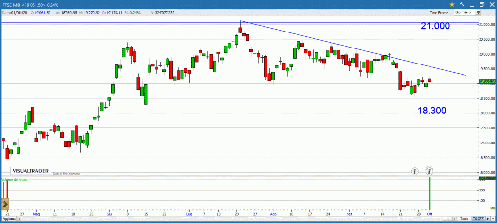Click the scroll left arrow near Aggiorna
Screen dimensions: 497x223
tap(19, 219)
